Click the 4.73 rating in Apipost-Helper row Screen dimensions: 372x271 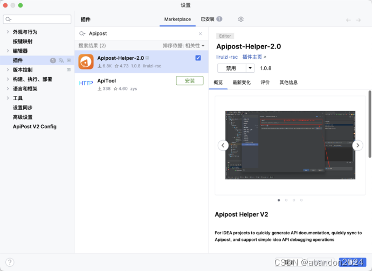[x=121, y=66]
